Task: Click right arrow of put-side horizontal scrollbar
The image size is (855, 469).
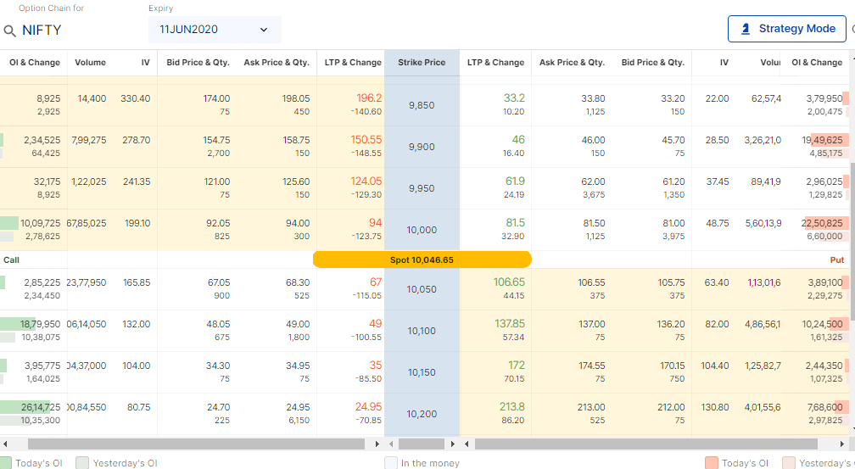Action: [x=842, y=444]
